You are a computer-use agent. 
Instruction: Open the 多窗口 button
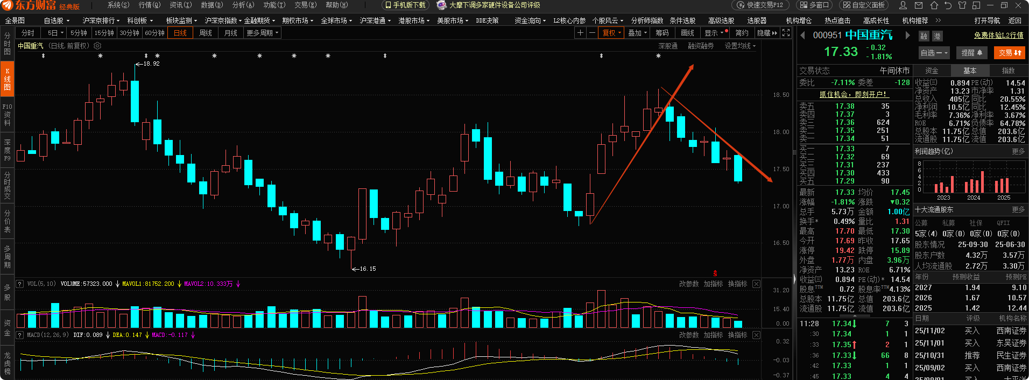814,5
